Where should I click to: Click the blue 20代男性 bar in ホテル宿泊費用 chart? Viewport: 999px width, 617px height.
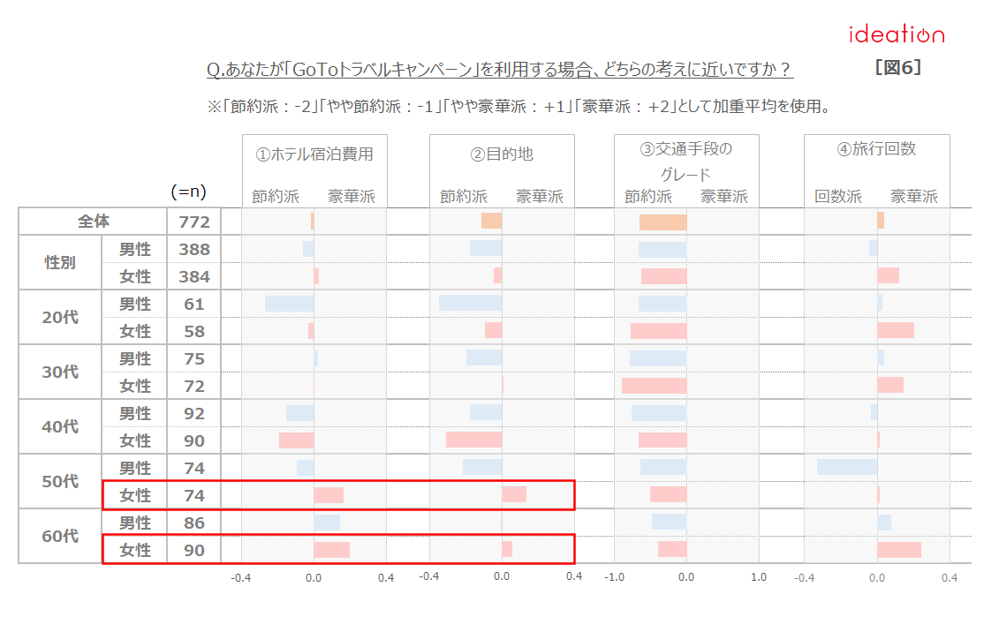click(289, 304)
